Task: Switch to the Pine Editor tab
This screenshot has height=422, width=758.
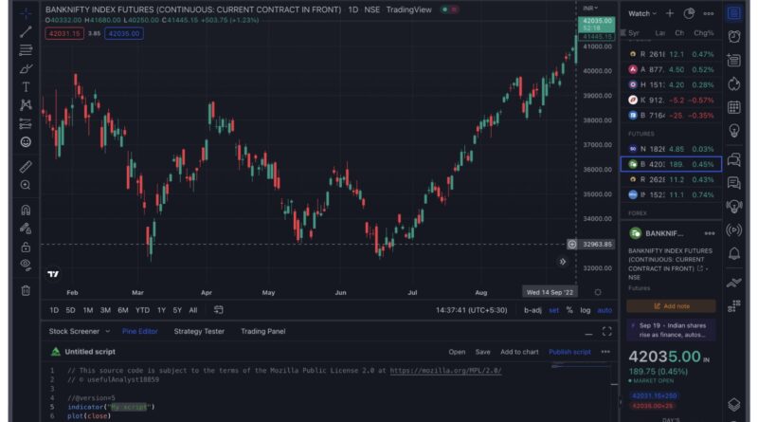Action: 139,332
